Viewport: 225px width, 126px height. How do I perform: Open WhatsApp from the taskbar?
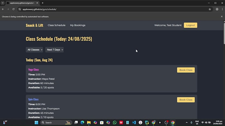115,122
